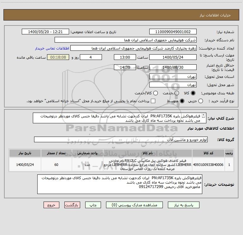
Task: Click the description box scroll stepper
Action: pos(203,116)
